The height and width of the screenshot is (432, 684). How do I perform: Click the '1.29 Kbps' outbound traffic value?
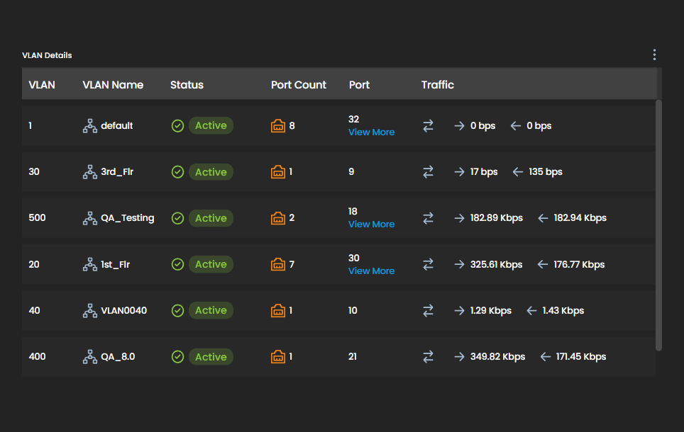491,310
